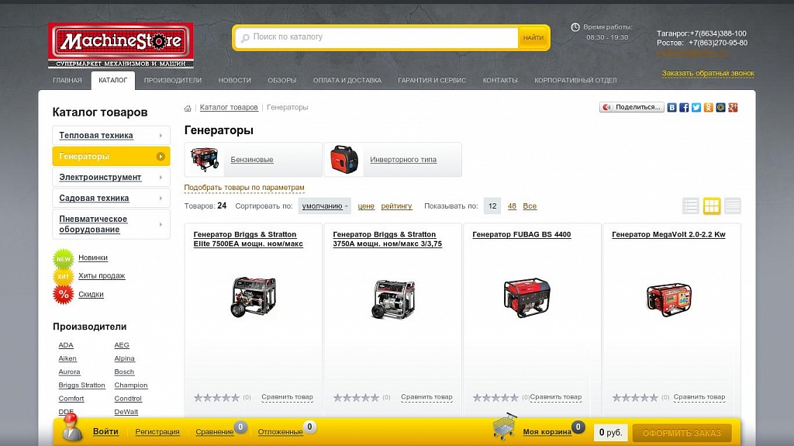Open КОРПОРАТИВНЫЙ ОТДЕЛ menu item
This screenshot has width=794, height=446.
(x=576, y=80)
